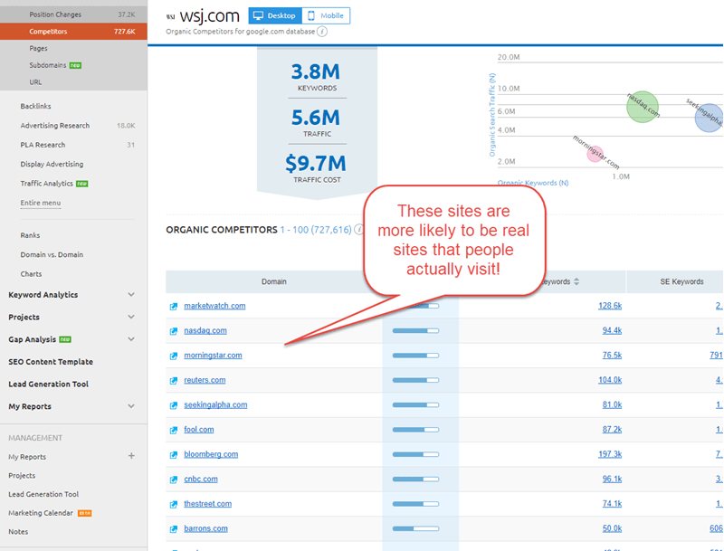The width and height of the screenshot is (724, 551).
Task: Open external link icon for thestreet.com
Action: point(174,504)
